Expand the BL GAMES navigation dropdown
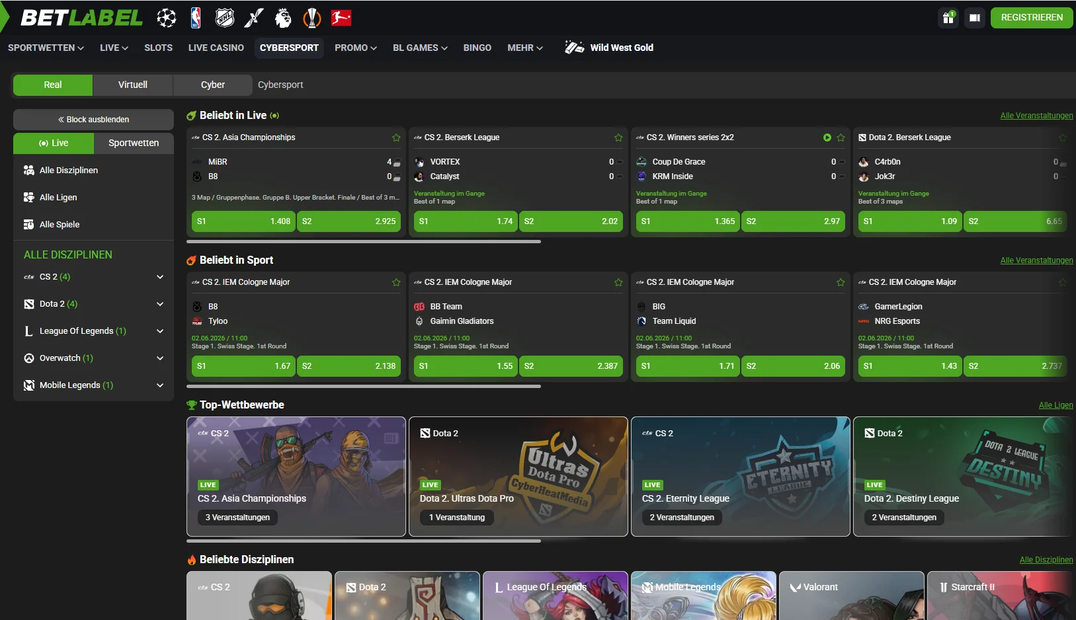Viewport: 1076px width, 620px height. click(420, 48)
